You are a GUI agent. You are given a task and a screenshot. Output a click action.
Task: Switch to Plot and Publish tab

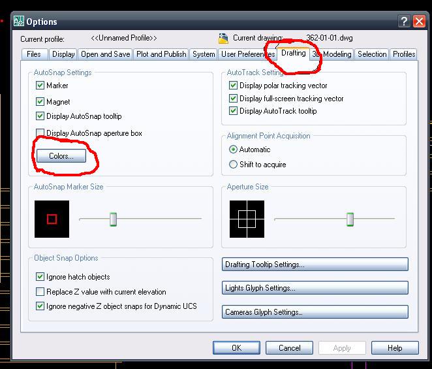point(161,54)
